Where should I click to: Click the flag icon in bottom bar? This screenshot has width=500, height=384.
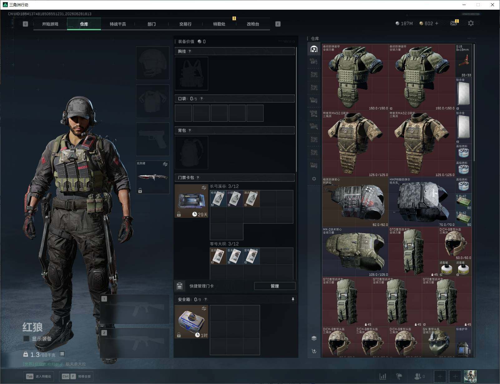click(x=399, y=377)
